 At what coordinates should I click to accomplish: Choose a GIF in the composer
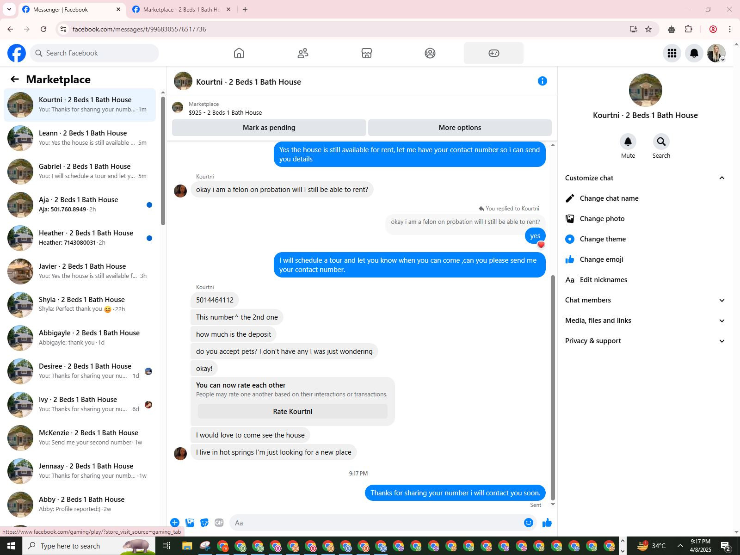pyautogui.click(x=219, y=523)
